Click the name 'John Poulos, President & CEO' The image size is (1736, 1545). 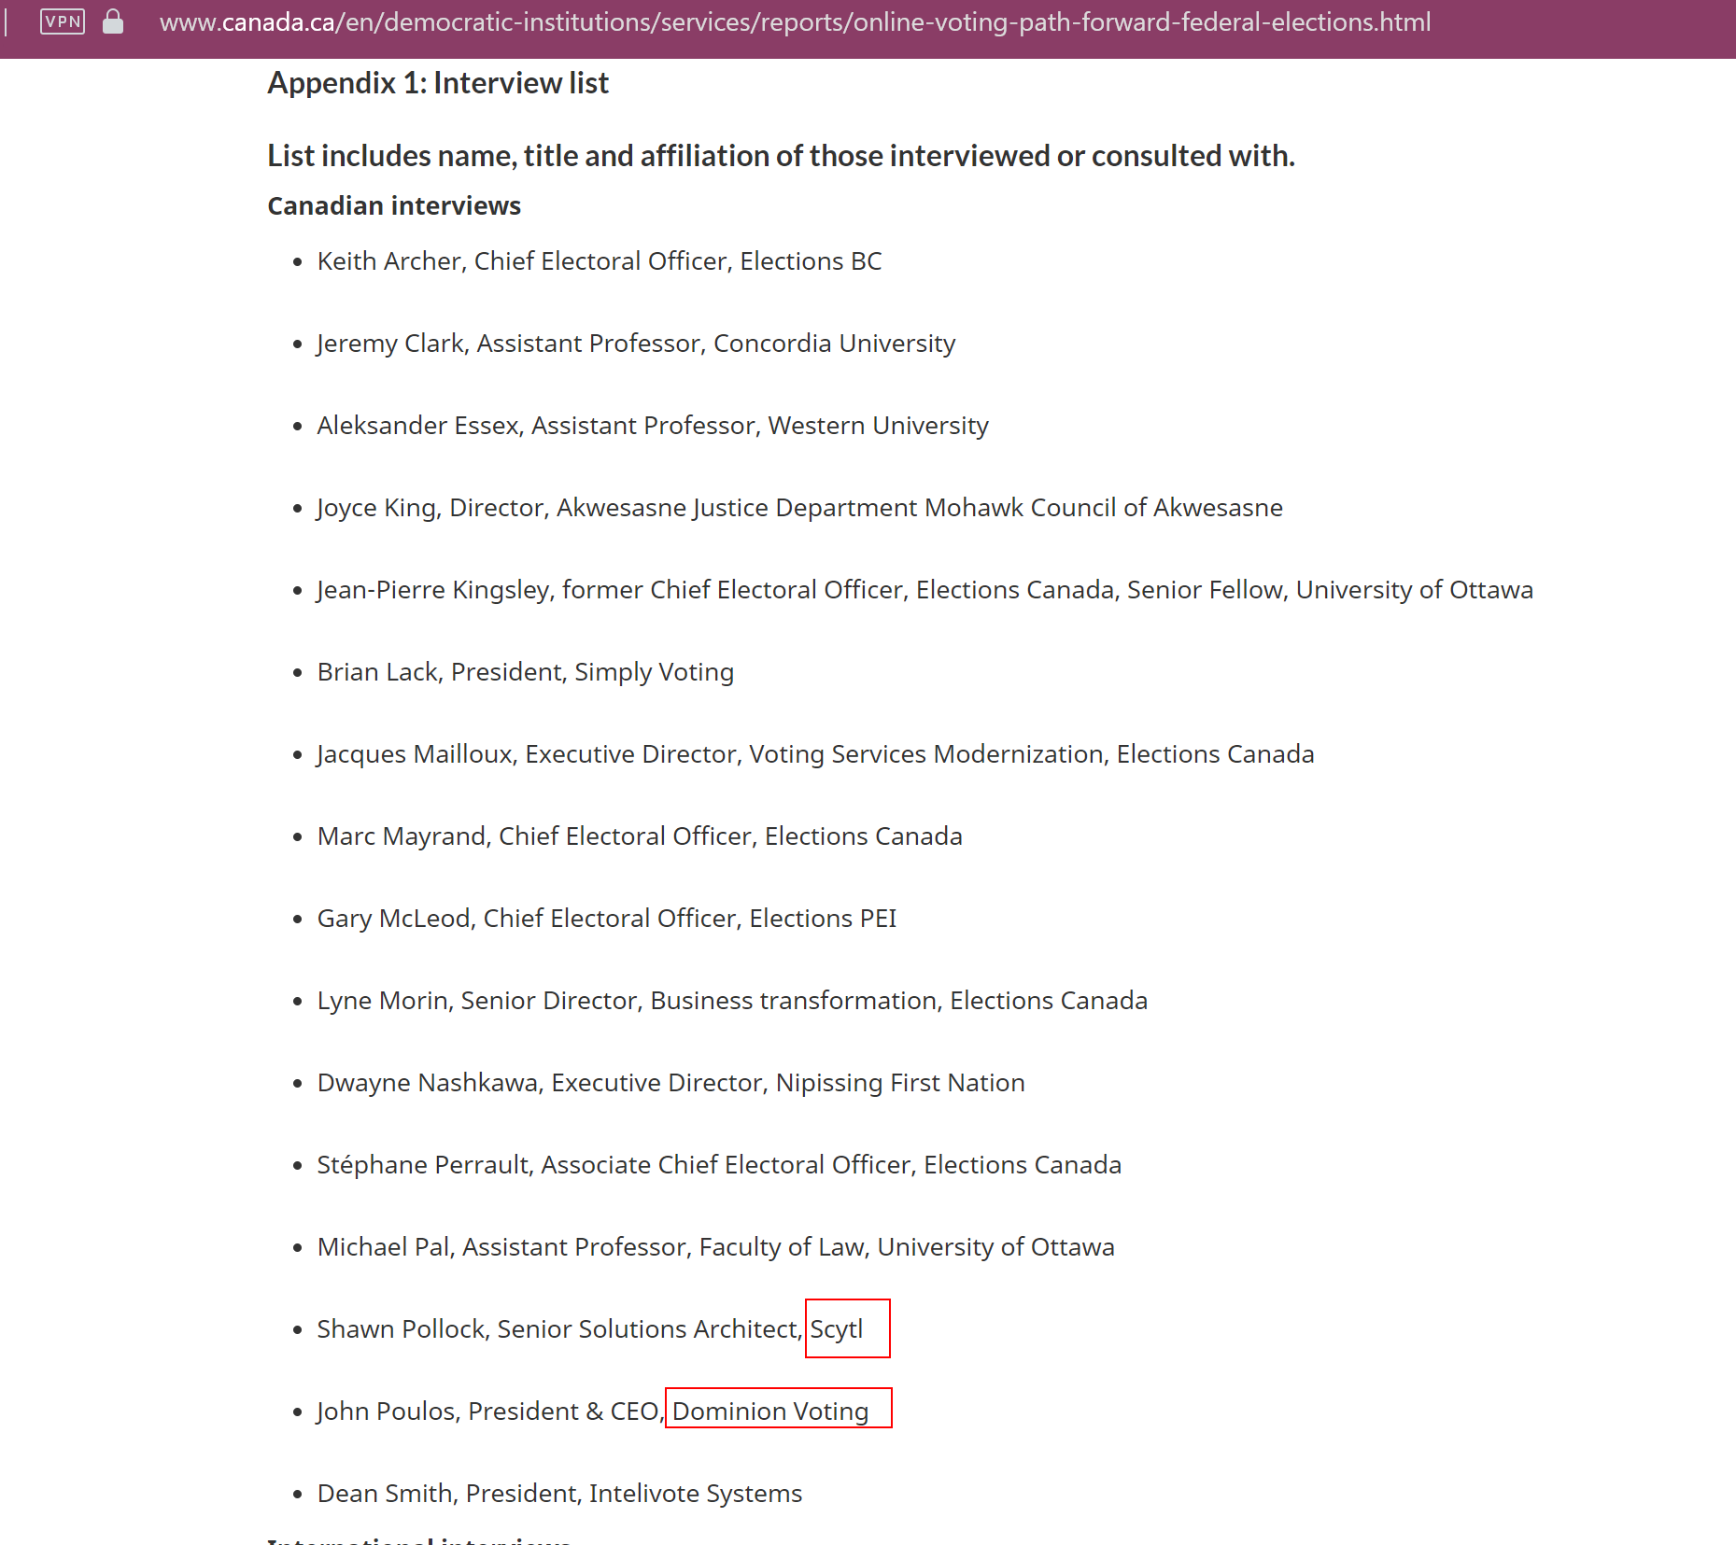(490, 1412)
